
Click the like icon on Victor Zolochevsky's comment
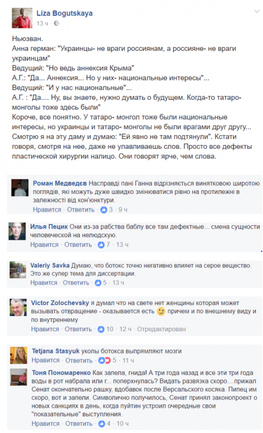102,329
